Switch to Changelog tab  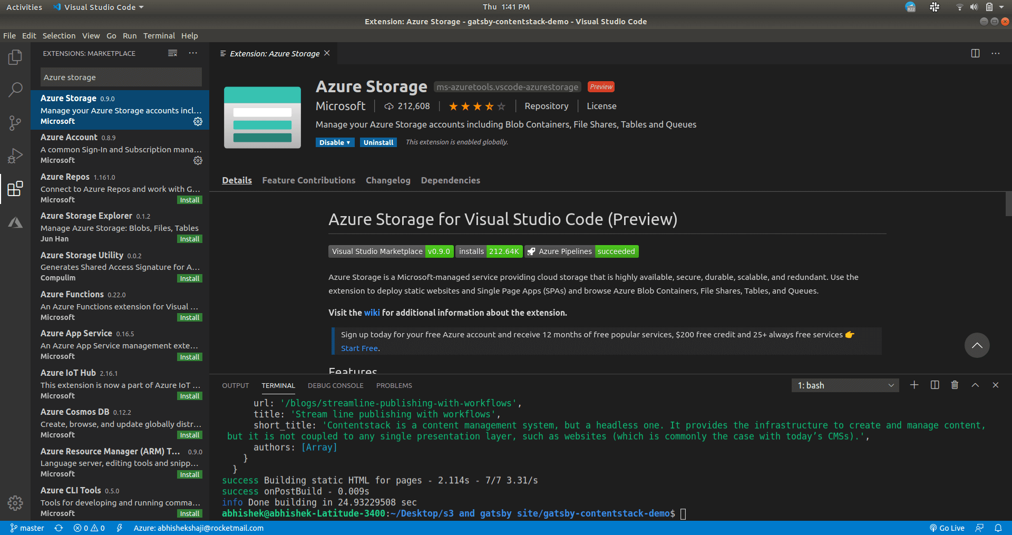[x=388, y=180]
